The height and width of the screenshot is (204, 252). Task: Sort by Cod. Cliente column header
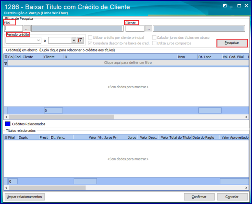[x=28, y=57]
